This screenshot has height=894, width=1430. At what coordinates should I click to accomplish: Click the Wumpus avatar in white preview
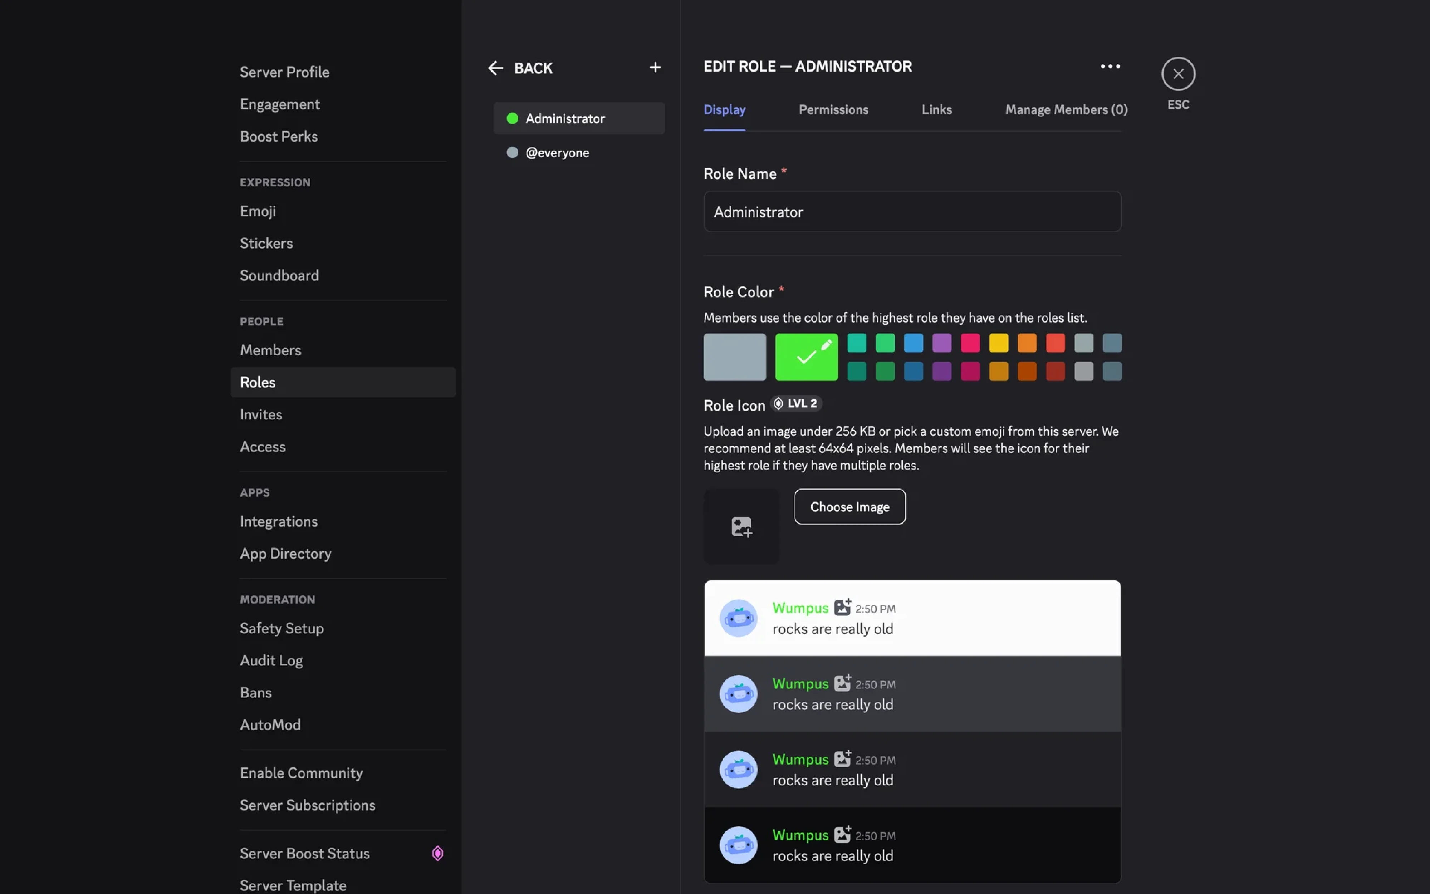[738, 618]
